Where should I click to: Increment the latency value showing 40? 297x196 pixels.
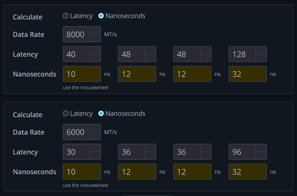click(x=95, y=51)
